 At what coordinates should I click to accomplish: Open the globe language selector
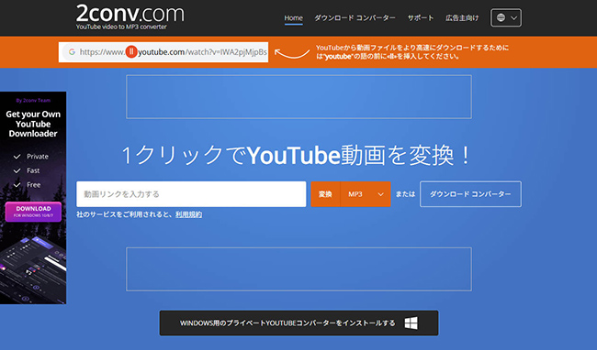[x=506, y=17]
